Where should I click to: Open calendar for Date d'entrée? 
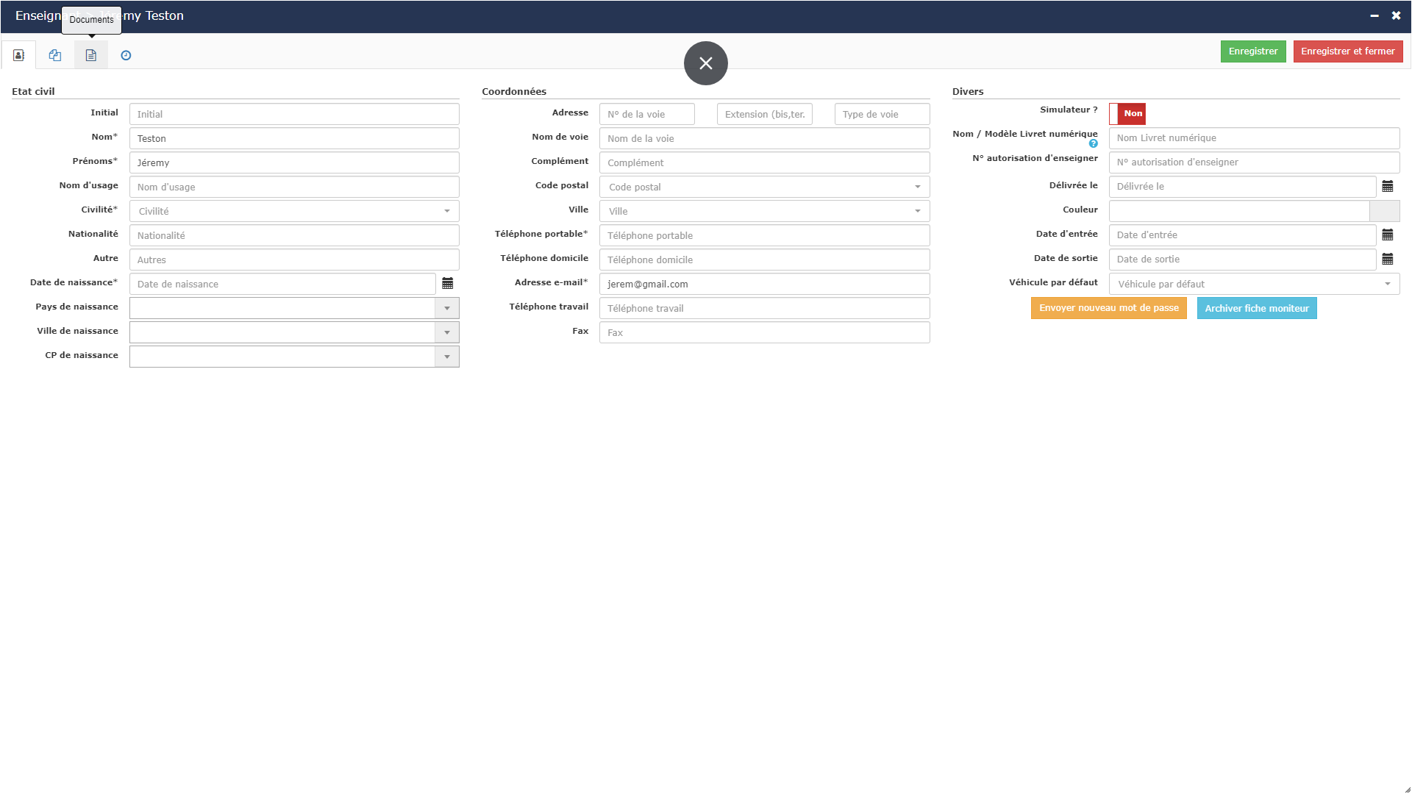[x=1388, y=235]
